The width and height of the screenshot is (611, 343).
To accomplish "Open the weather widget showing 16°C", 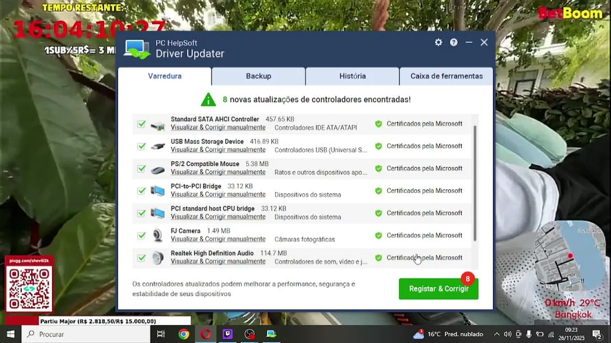I will 448,334.
